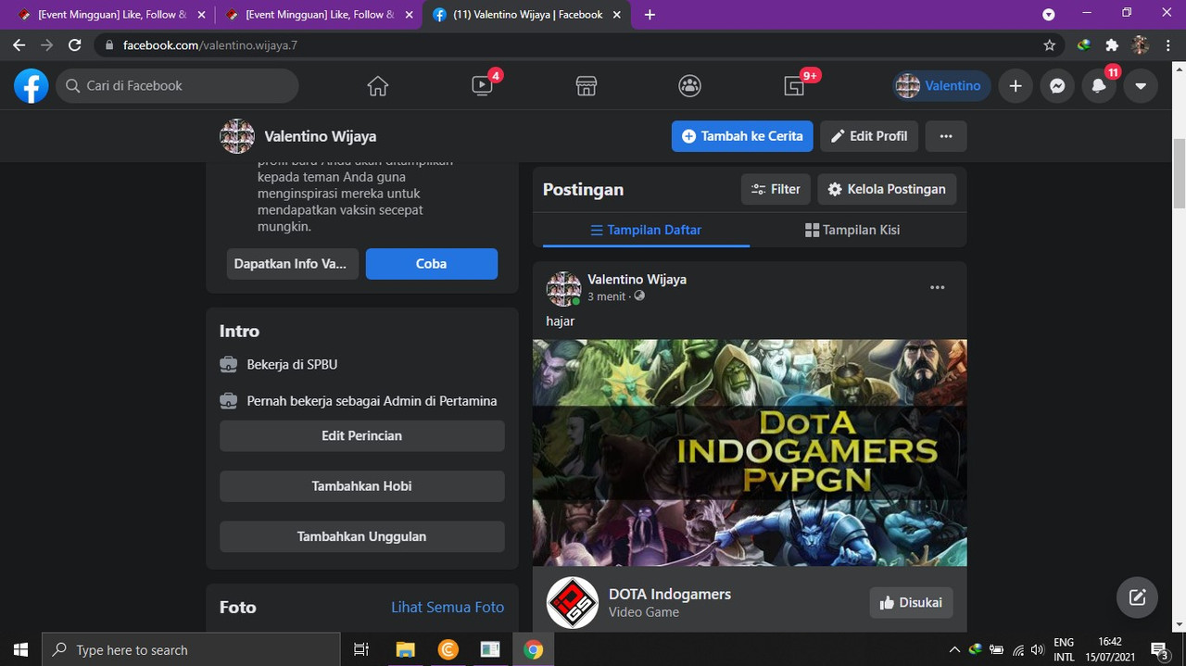Viewport: 1186px width, 666px height.
Task: Click the Pertamina work history text
Action: coord(372,401)
